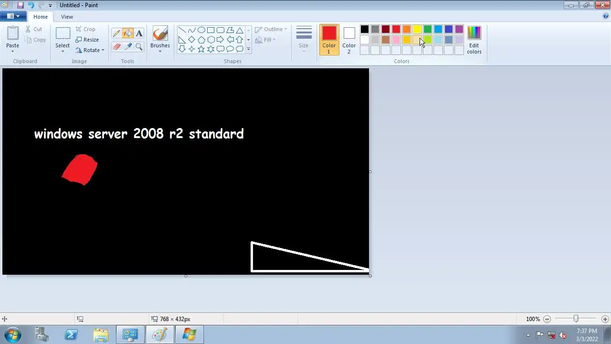This screenshot has height=344, width=611.
Task: Expand the Shapes gallery with the More arrow
Action: tap(248, 49)
